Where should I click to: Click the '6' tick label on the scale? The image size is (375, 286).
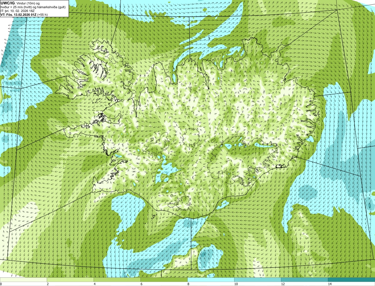(141, 284)
